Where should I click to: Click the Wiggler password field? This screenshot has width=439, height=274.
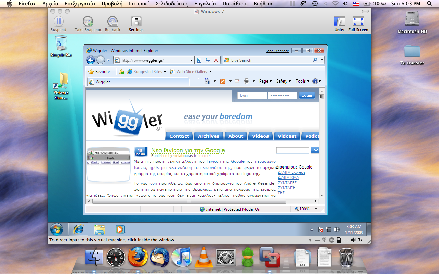coord(282,96)
